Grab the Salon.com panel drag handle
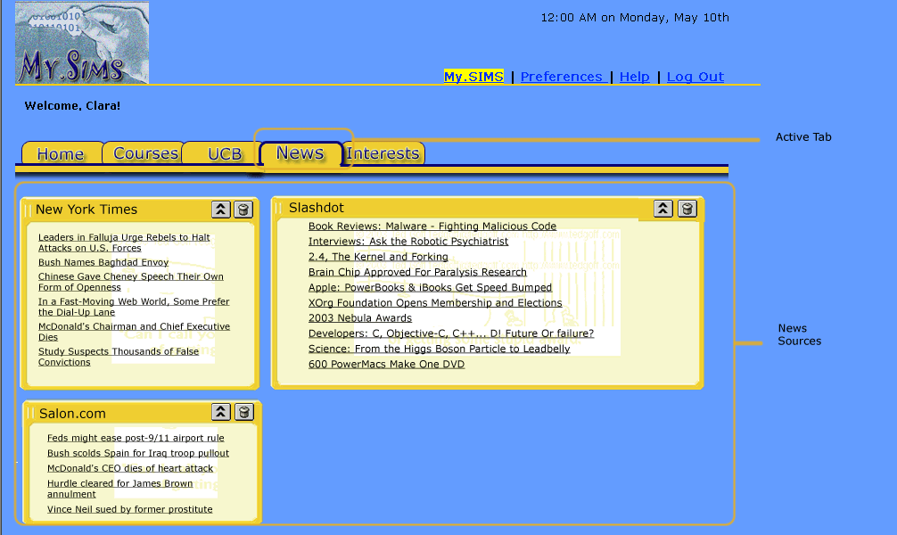The height and width of the screenshot is (535, 897). [31, 413]
